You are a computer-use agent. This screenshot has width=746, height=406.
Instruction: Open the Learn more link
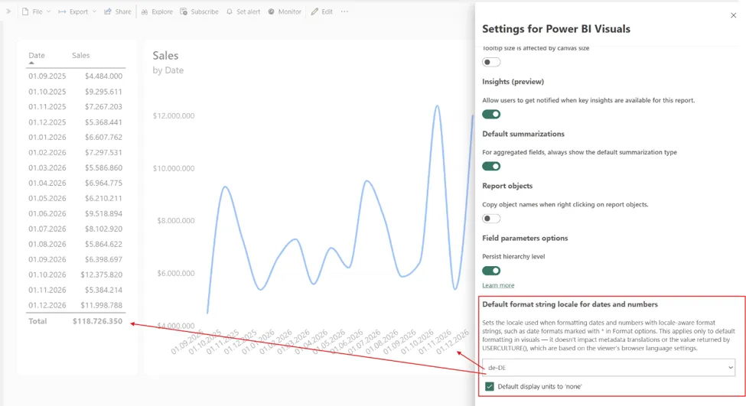pos(498,285)
